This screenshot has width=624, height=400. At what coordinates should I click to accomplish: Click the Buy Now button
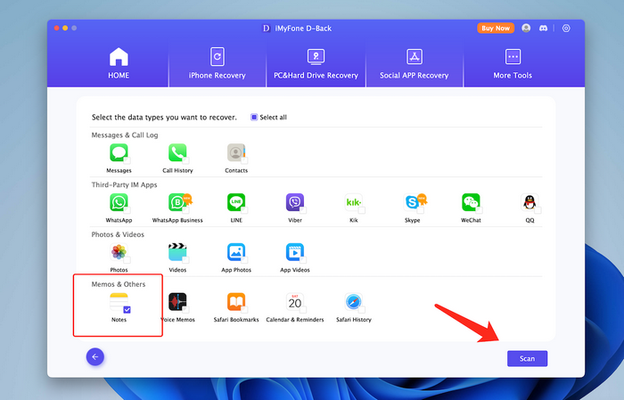pos(496,29)
